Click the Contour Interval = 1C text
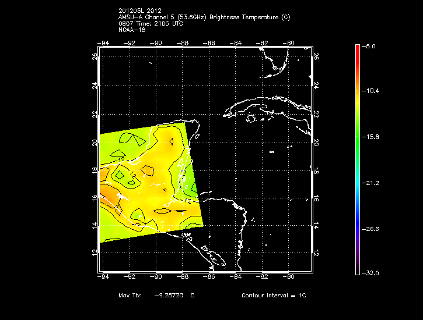Image resolution: width=423 pixels, height=320 pixels. 274,296
